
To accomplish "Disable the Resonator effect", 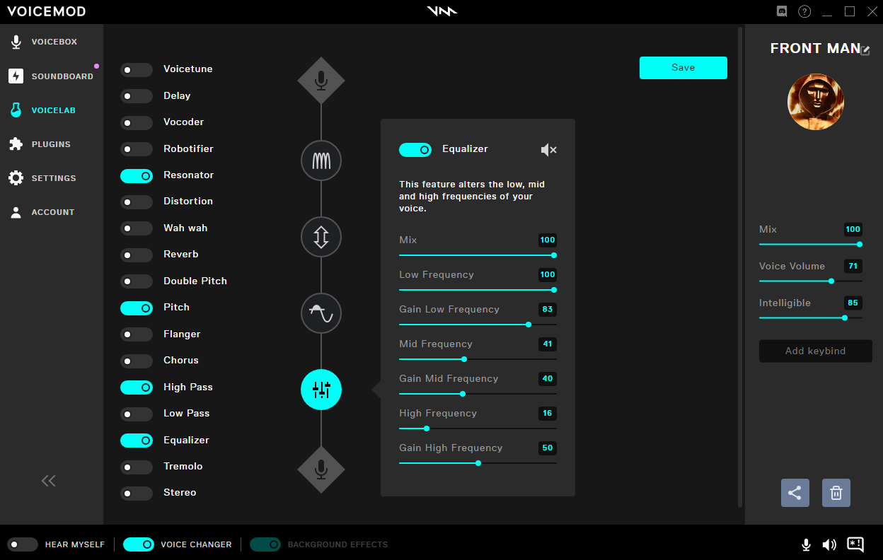I will [x=137, y=175].
